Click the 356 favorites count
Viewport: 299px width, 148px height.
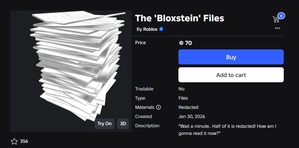tap(24, 141)
